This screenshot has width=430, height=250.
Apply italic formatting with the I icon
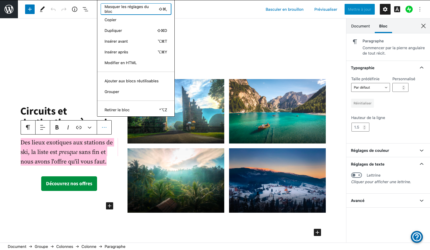tap(68, 127)
